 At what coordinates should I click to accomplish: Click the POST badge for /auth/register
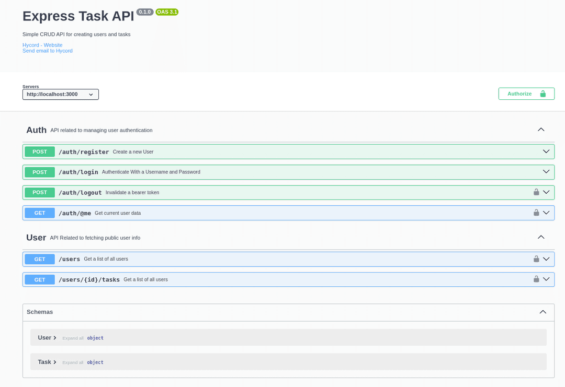40,152
